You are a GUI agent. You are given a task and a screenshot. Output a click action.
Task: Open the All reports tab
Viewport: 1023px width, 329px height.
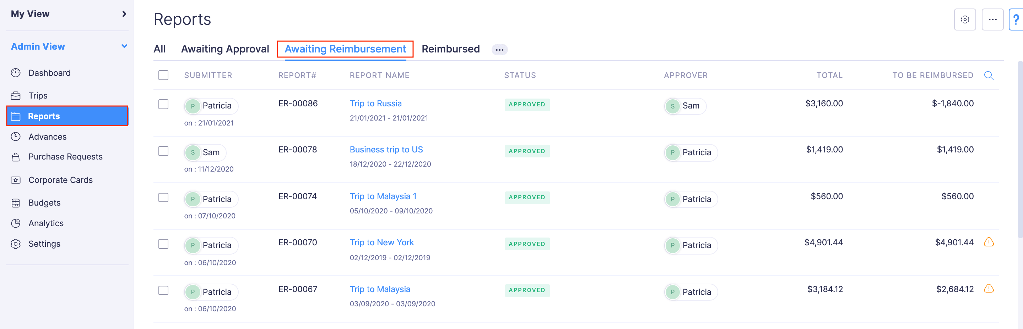[x=159, y=49]
